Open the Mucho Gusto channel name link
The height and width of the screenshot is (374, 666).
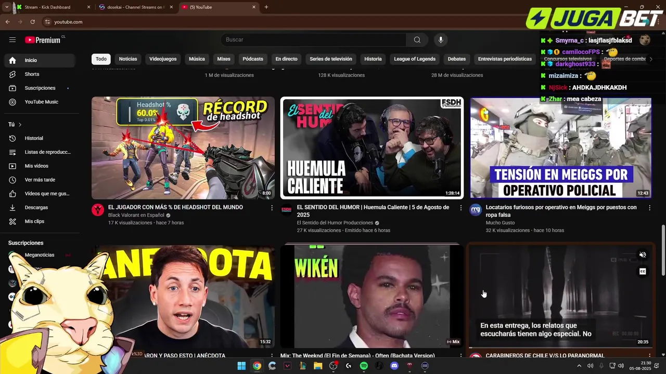(x=500, y=223)
